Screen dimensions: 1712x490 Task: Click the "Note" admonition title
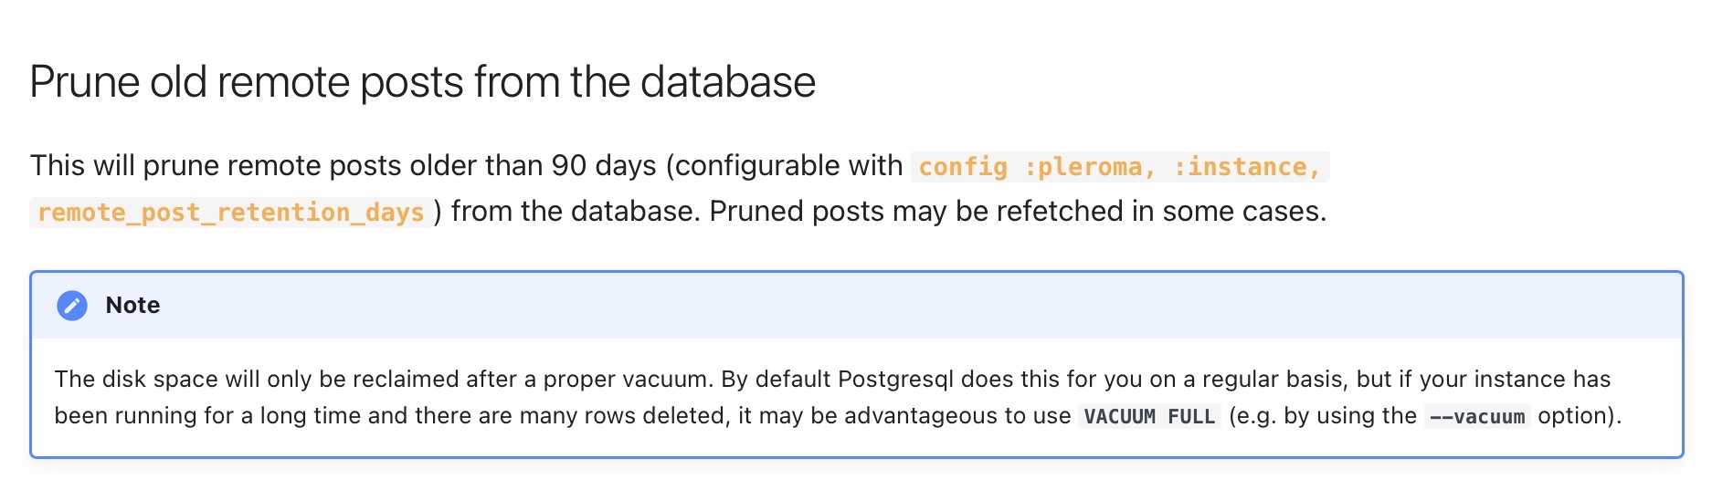click(x=132, y=306)
